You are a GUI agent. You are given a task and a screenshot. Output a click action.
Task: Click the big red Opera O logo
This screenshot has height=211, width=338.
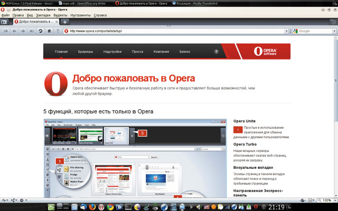tap(56, 84)
